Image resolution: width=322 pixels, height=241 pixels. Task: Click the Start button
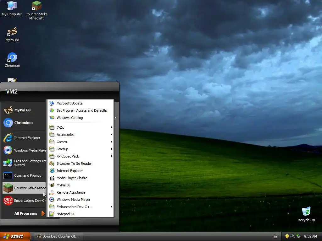(x=15, y=236)
